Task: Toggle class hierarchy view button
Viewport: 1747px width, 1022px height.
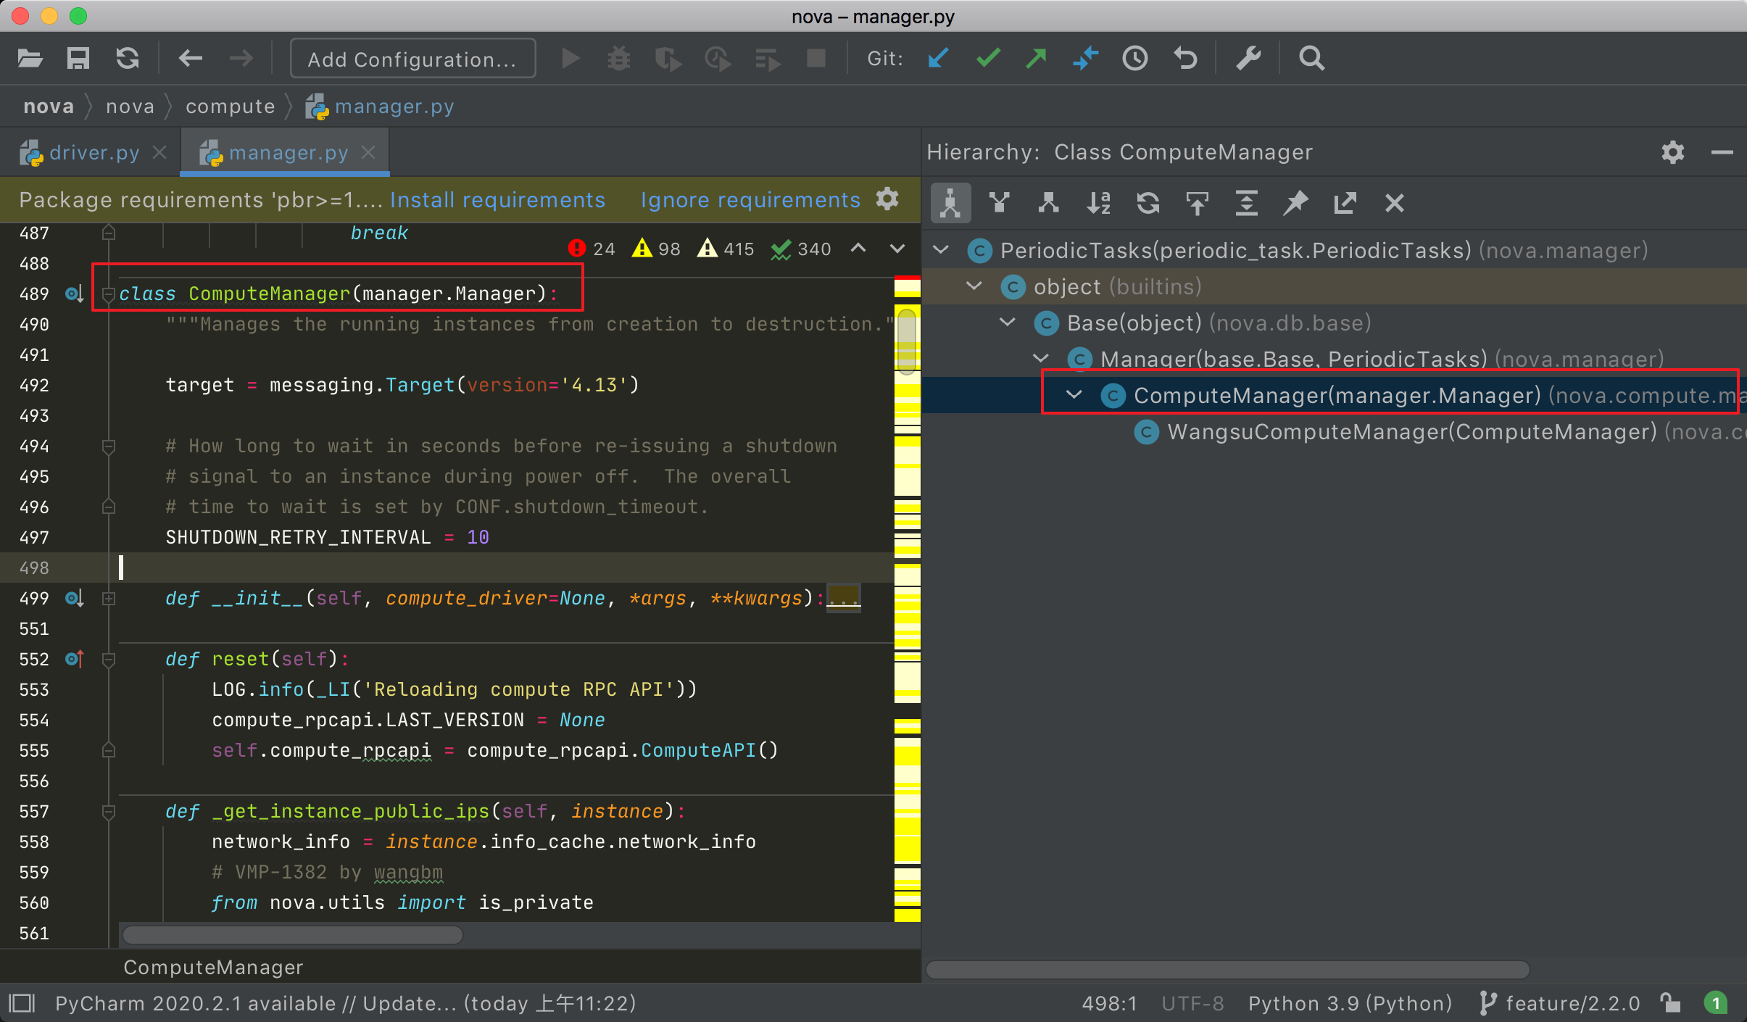Action: pos(950,203)
